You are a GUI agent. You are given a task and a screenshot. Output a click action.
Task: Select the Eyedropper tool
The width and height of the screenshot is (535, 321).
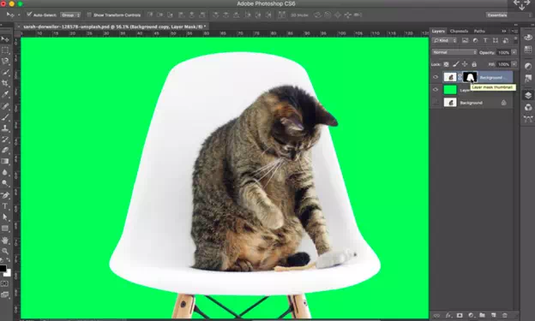click(5, 94)
